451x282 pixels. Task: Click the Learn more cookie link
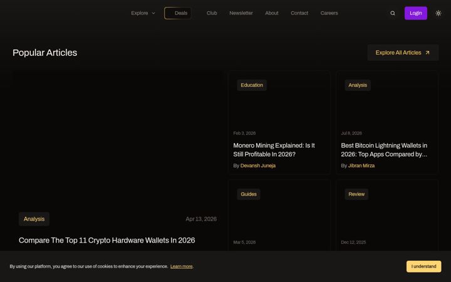click(181, 266)
